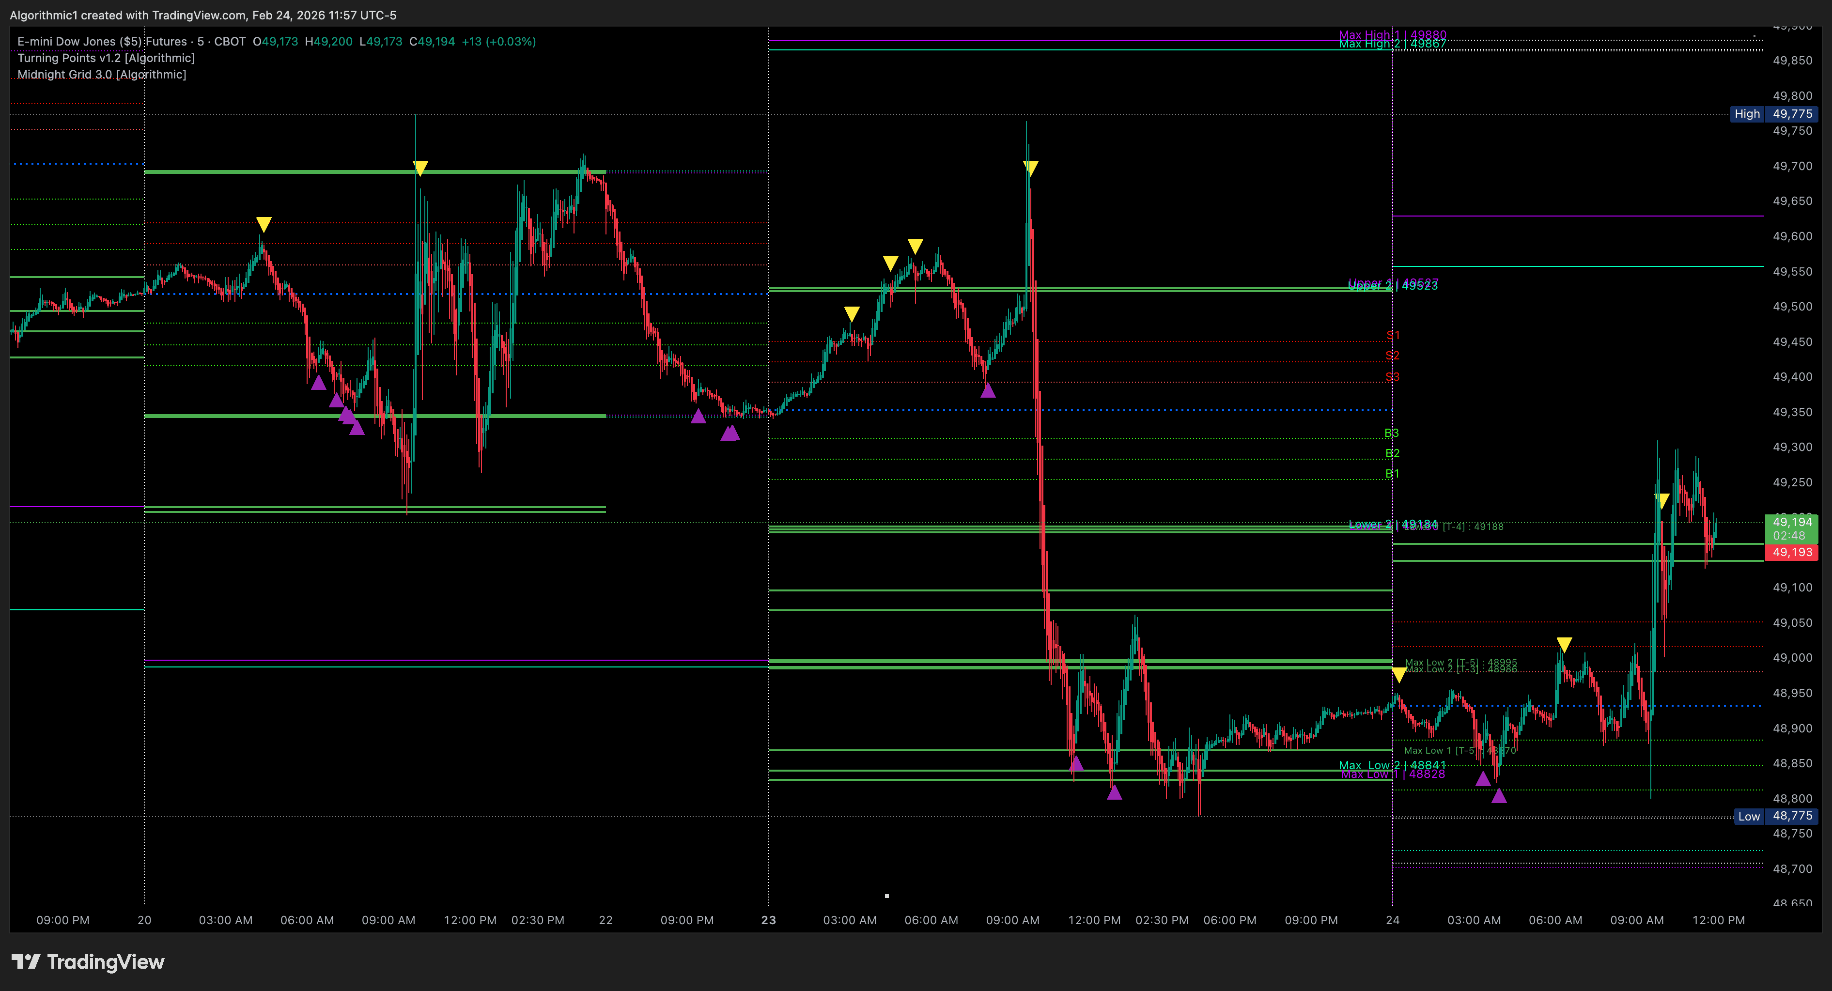1832x991 pixels.
Task: Click green current price label 49,194
Action: pyautogui.click(x=1791, y=523)
